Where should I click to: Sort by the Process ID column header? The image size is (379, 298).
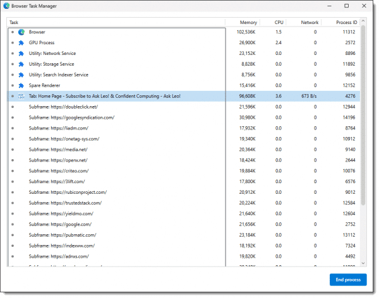click(x=340, y=22)
